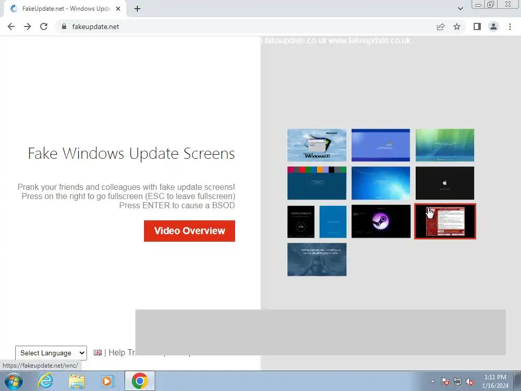521x391 pixels.
Task: Launch Internet Explorer from taskbar
Action: coord(45,381)
